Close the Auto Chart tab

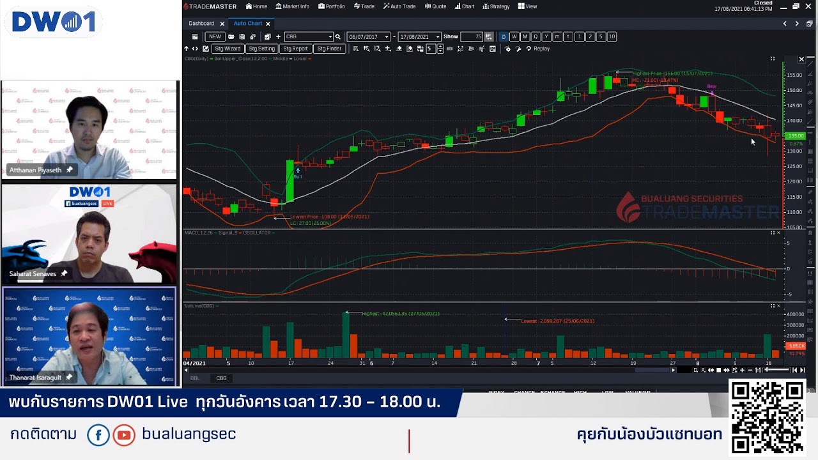click(x=268, y=24)
